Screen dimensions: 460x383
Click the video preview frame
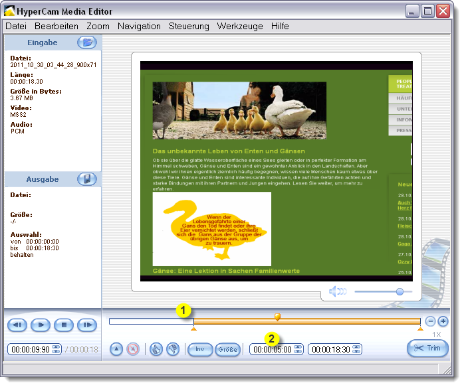pyautogui.click(x=277, y=171)
